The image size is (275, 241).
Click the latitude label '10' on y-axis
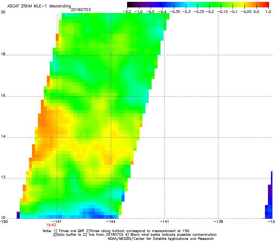3,218
